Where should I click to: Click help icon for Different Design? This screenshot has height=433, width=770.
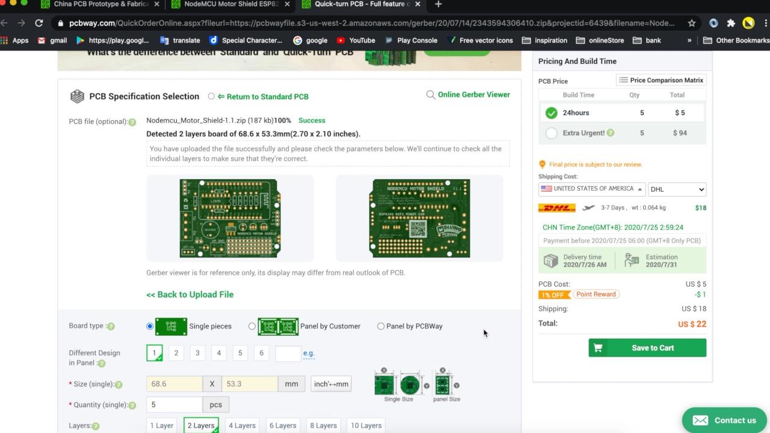tap(101, 363)
